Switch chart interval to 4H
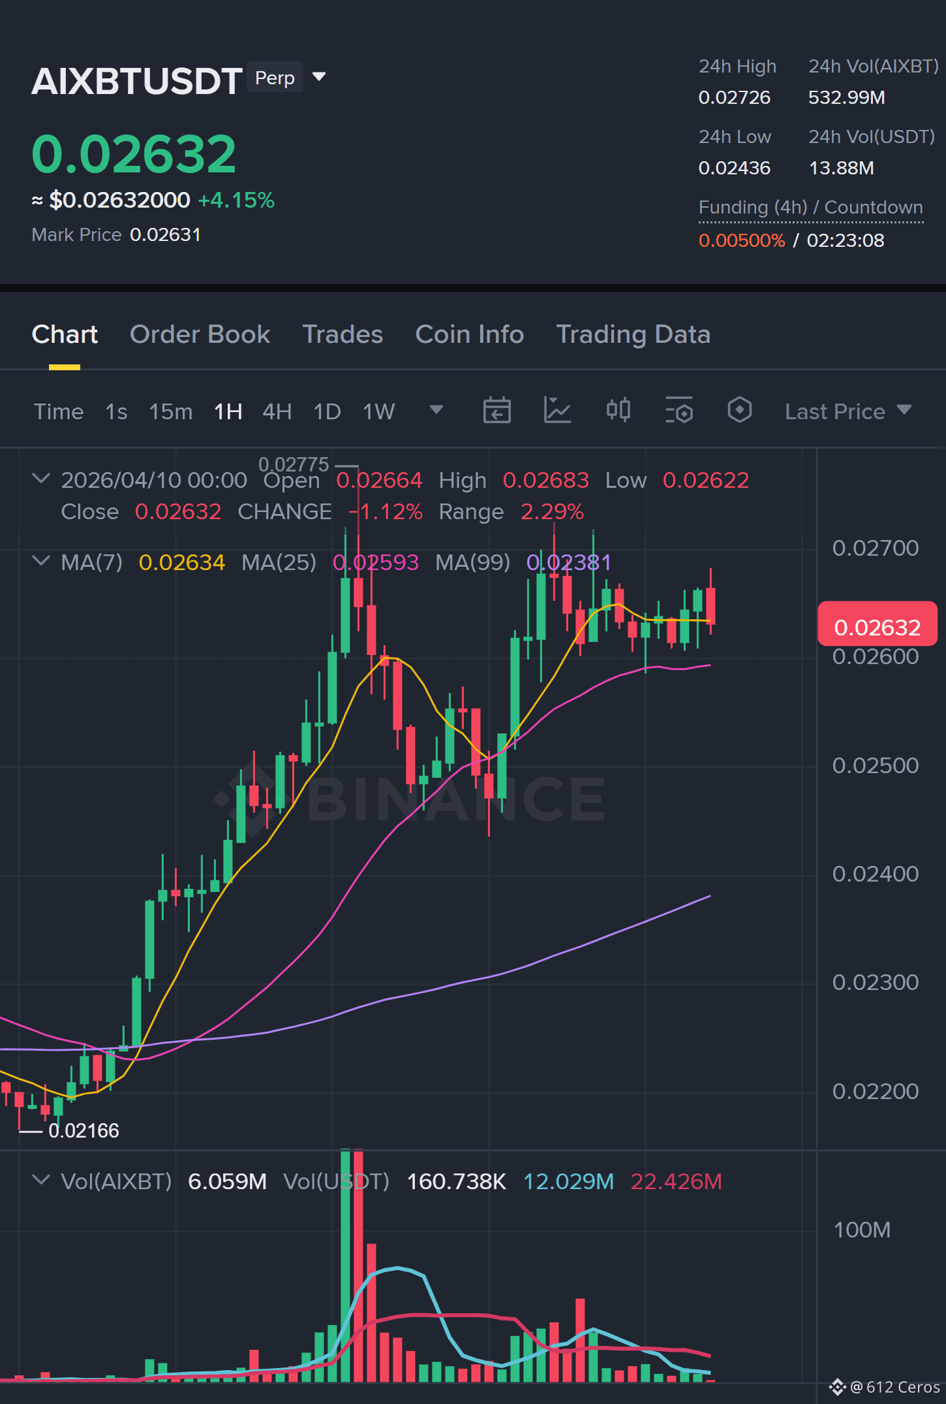946x1404 pixels. click(x=277, y=411)
